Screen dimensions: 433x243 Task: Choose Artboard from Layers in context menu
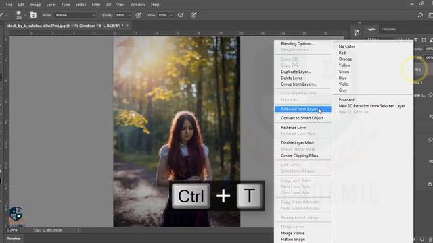click(302, 109)
